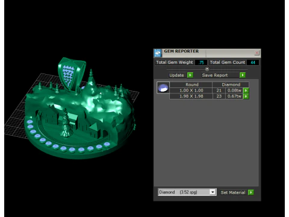This screenshot has height=217, width=289.
Task: Click the Total Gem Weight label
Action: point(175,62)
